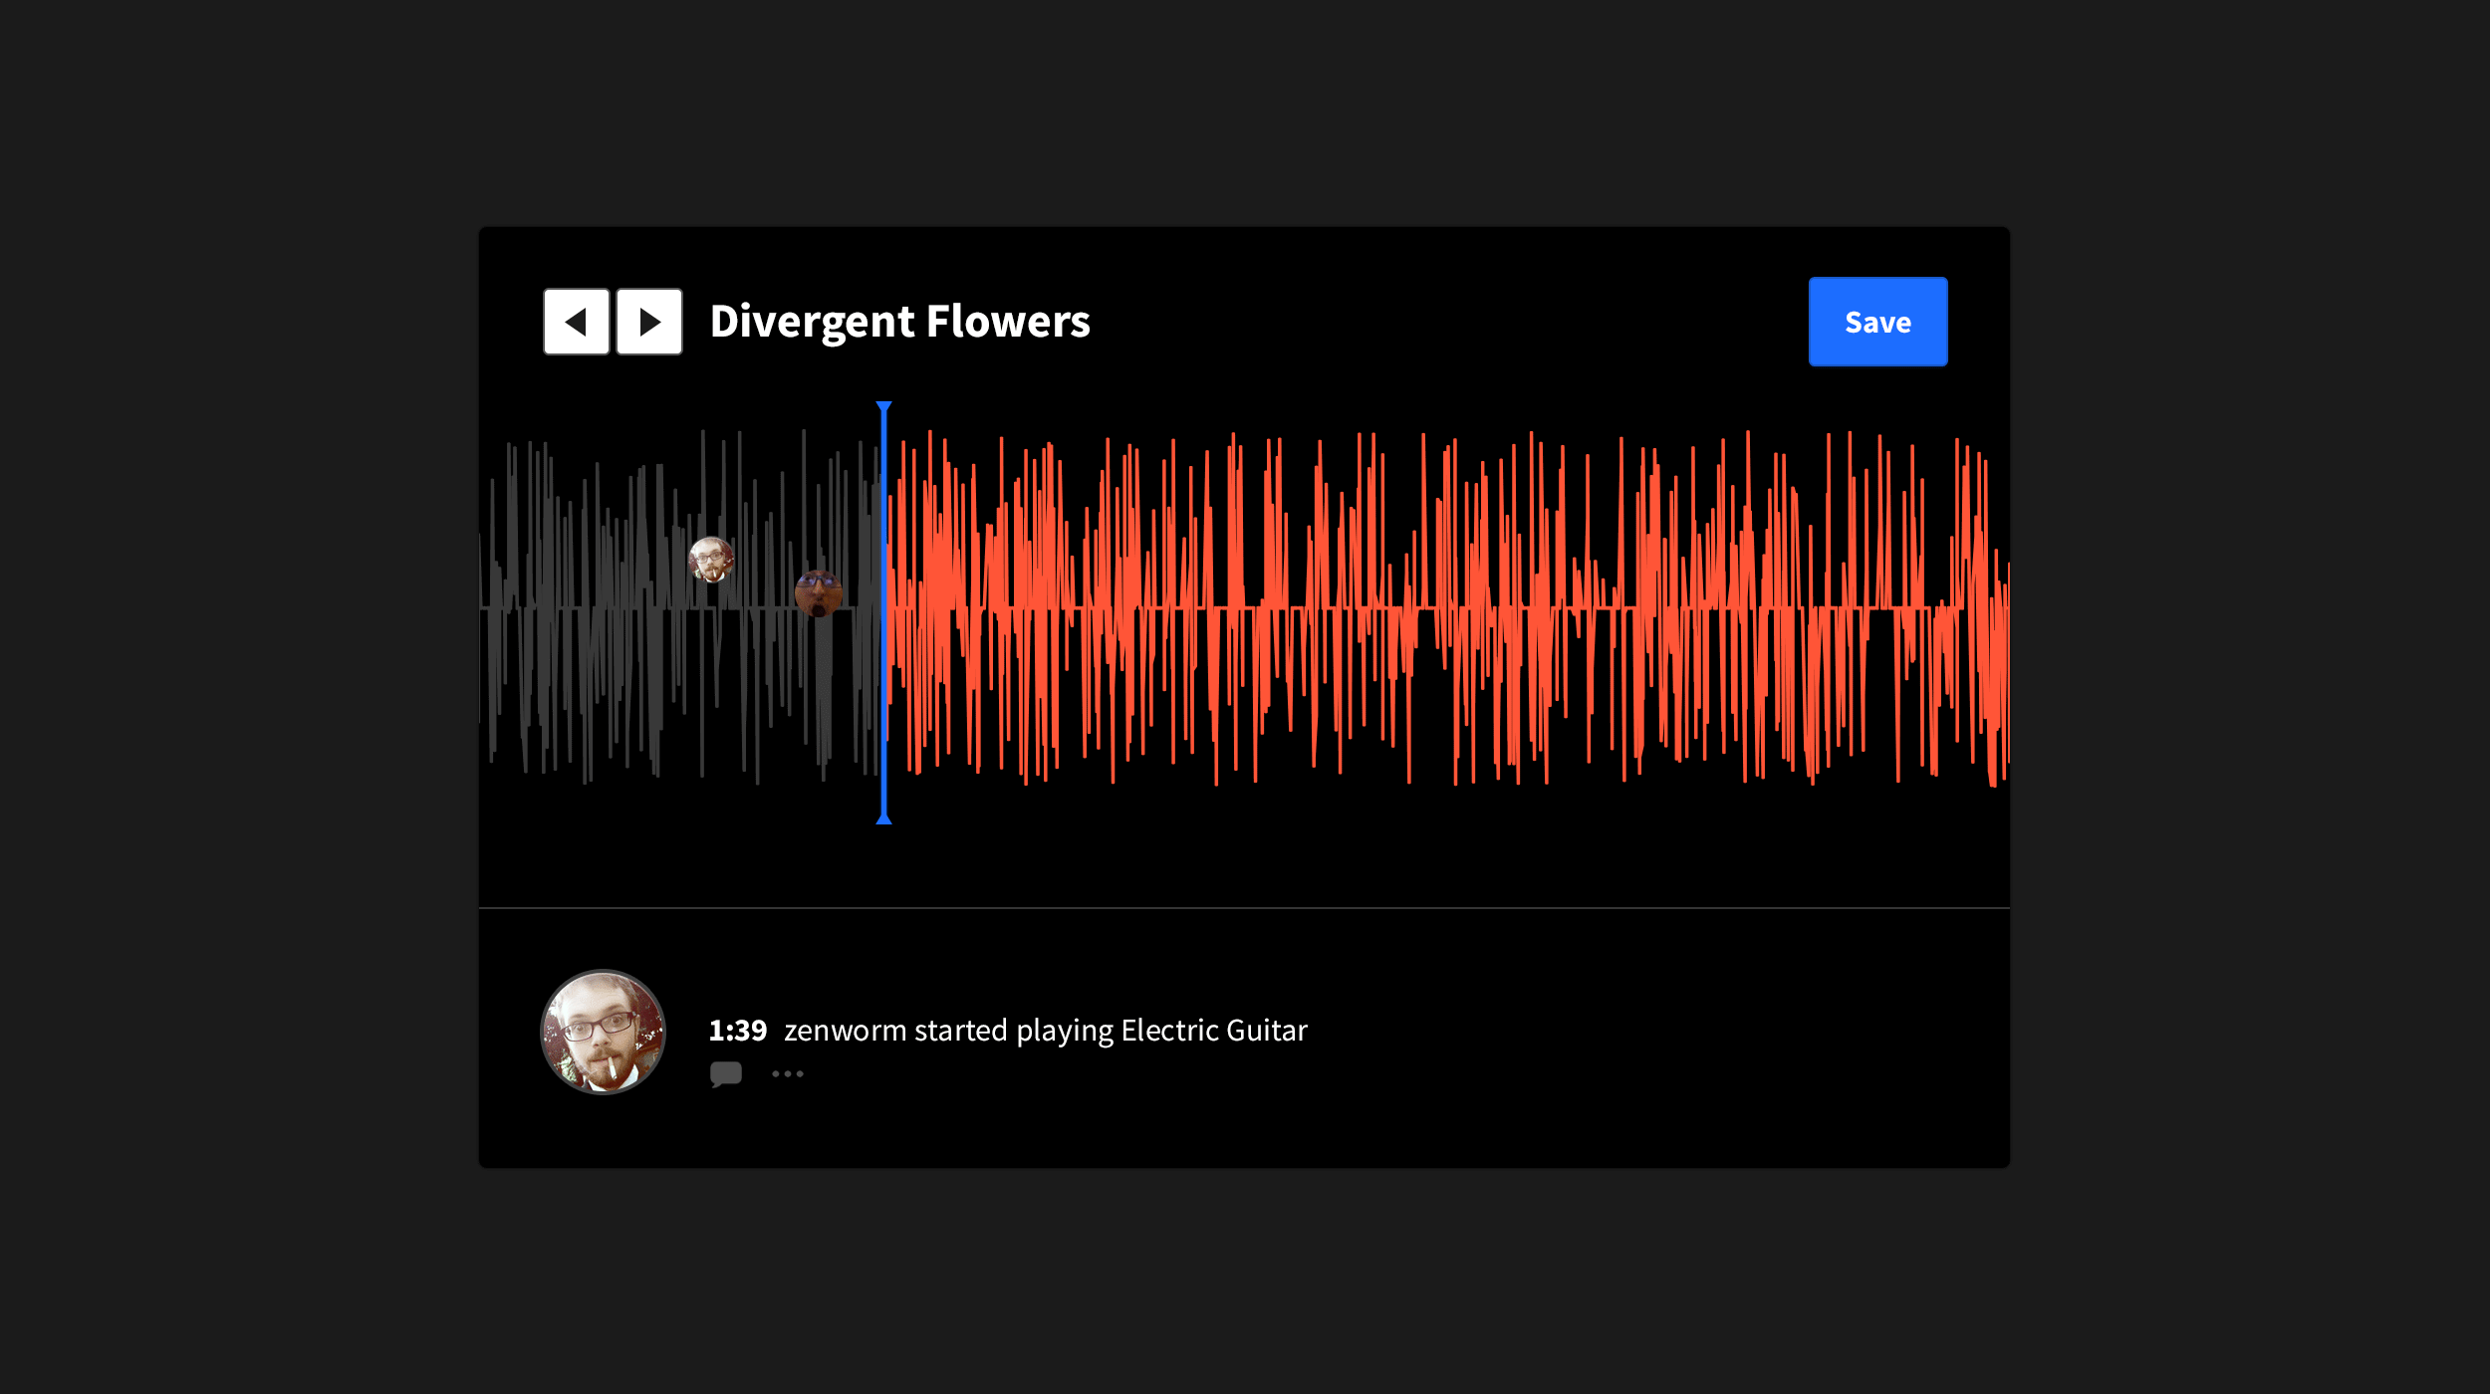The width and height of the screenshot is (2490, 1394).
Task: Grab the top triangle handle of playhead
Action: click(883, 406)
